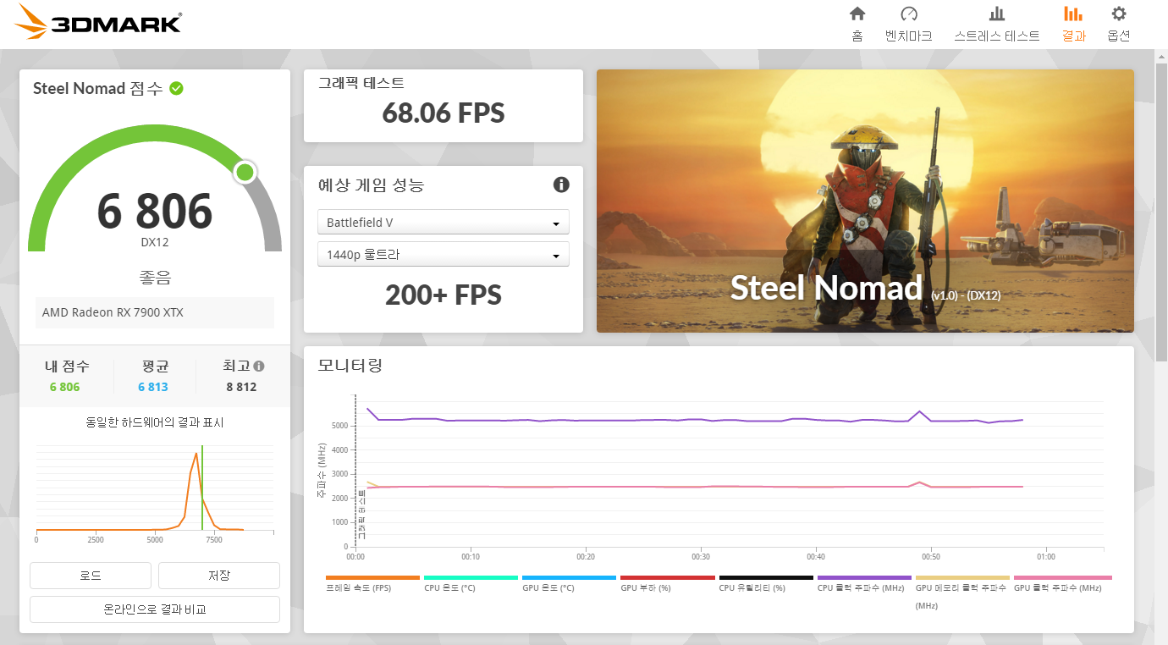Screen dimensions: 1168x645
Task: Click 온라인으로 결과 비교 button
Action: 154,609
